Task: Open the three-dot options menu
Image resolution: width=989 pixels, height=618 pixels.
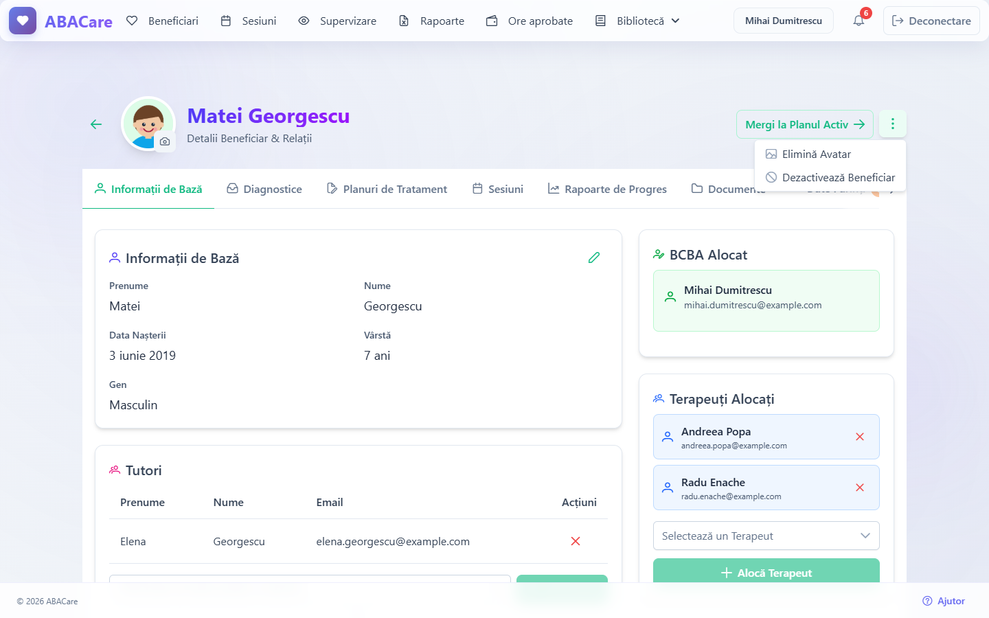Action: [893, 124]
